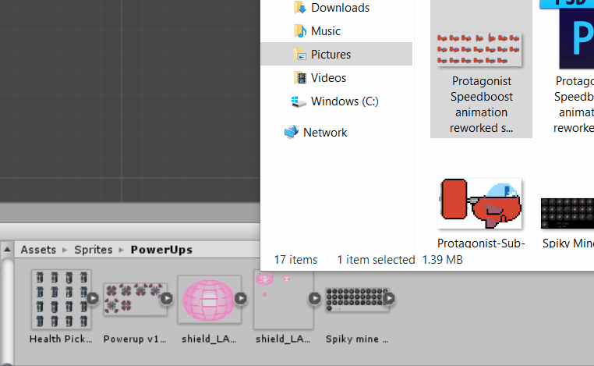Select Network in the navigation pane
The image size is (594, 366).
(x=325, y=133)
